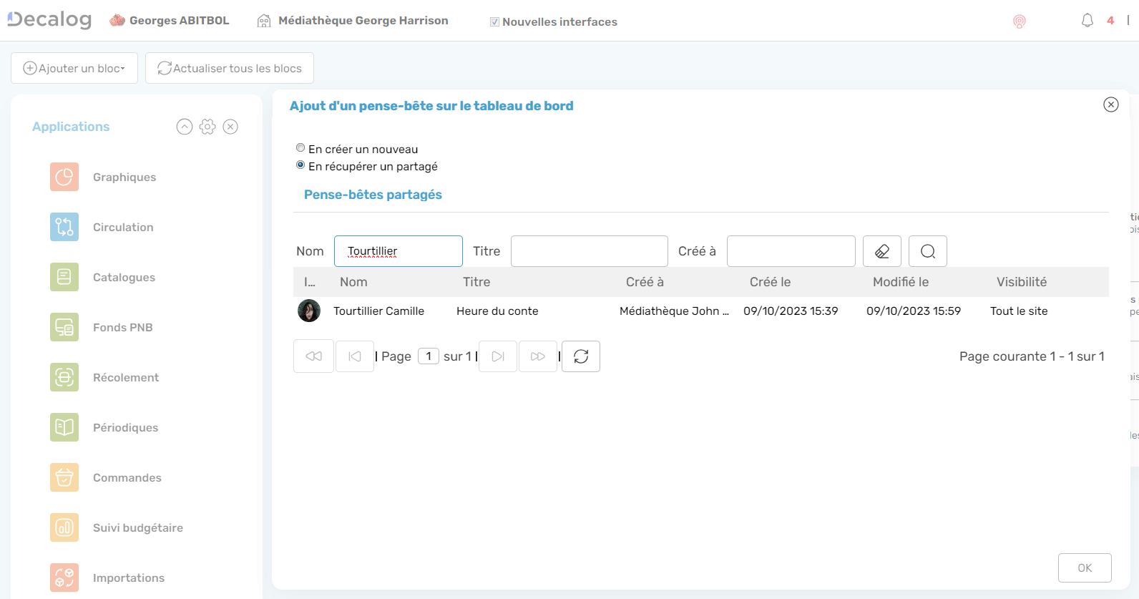The height and width of the screenshot is (599, 1139).
Task: Click the magnifier search button
Action: (x=927, y=251)
